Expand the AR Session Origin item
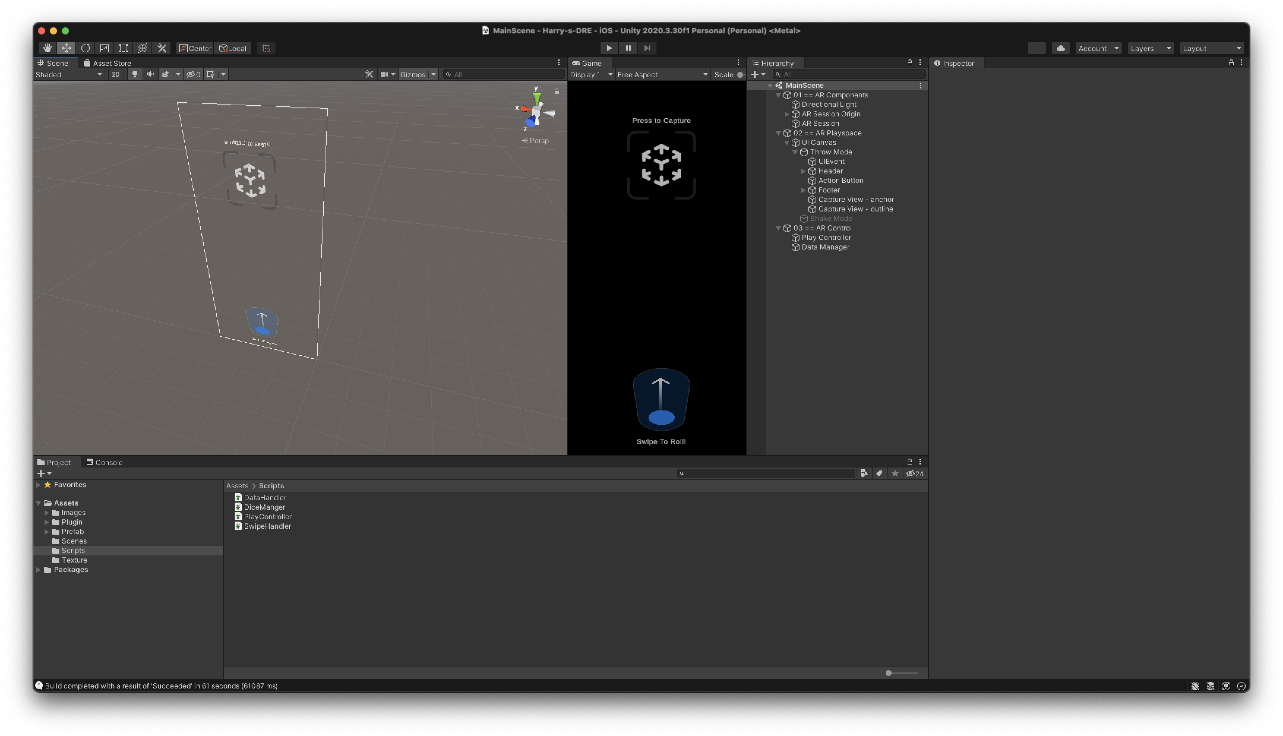Viewport: 1283px width, 736px height. (x=787, y=114)
